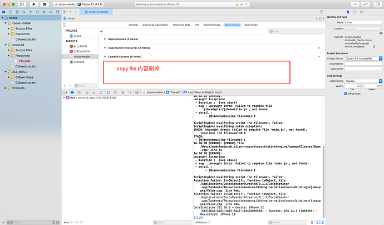Switch to the Build Settings tab

(x=212, y=25)
